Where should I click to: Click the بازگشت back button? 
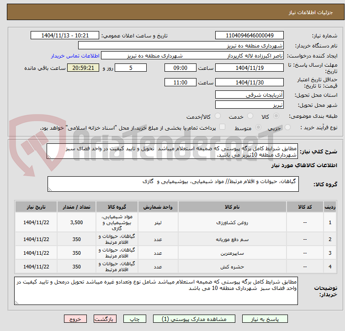pos(105,319)
